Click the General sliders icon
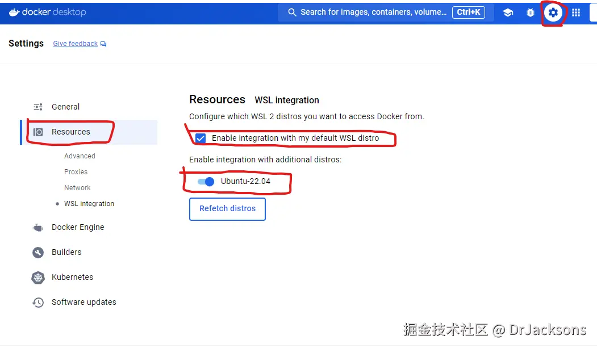The image size is (597, 348). point(38,107)
